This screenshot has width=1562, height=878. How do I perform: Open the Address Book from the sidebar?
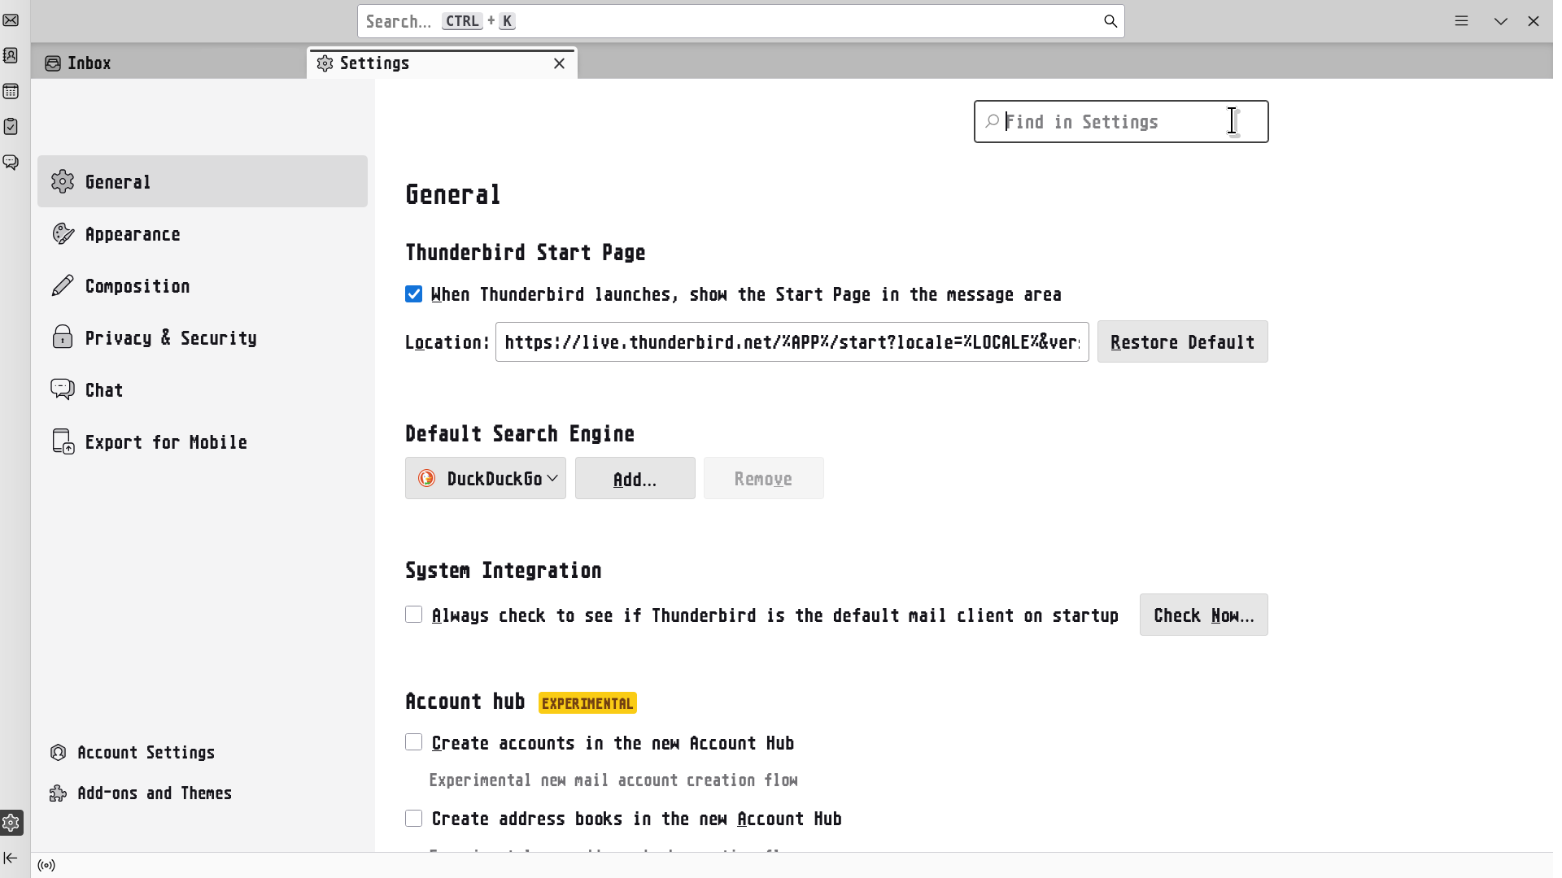click(11, 55)
